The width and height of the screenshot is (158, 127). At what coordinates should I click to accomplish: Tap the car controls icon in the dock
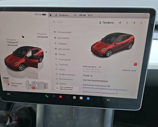[9, 94]
